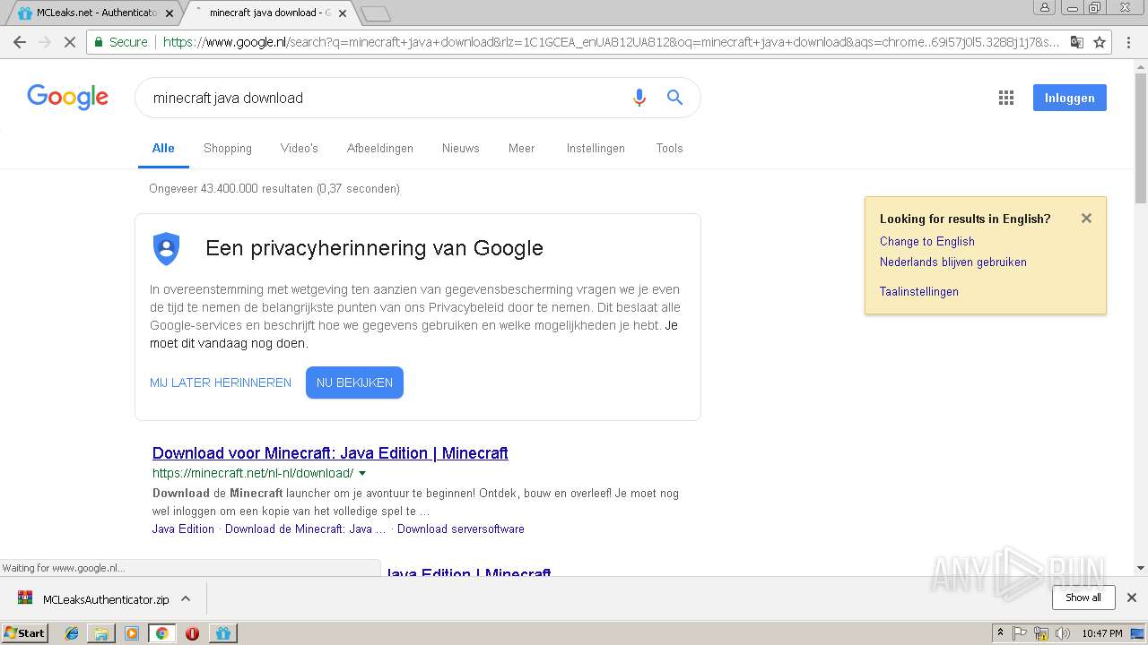Click the Google logo
The height and width of the screenshot is (645, 1148).
(x=67, y=97)
